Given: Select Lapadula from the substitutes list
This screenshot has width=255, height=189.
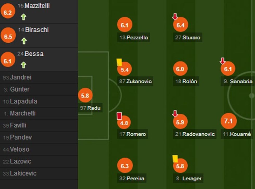Looking at the screenshot, I should pyautogui.click(x=23, y=101).
